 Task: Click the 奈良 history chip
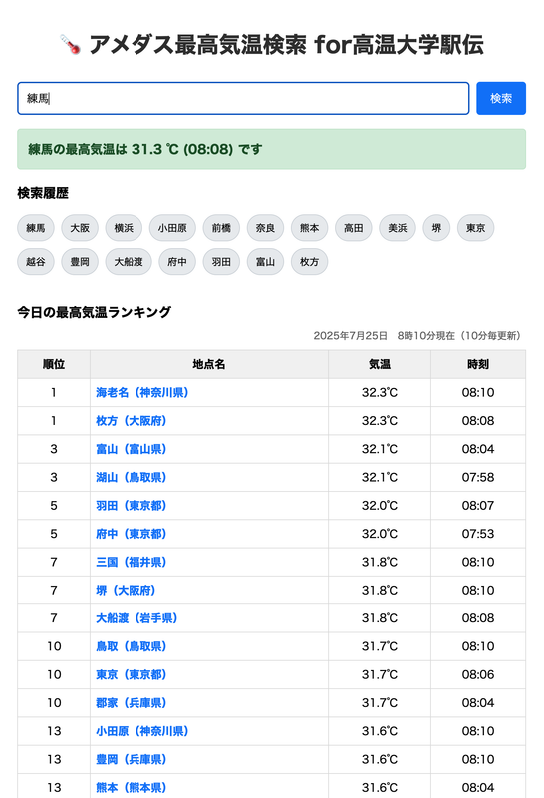point(265,228)
